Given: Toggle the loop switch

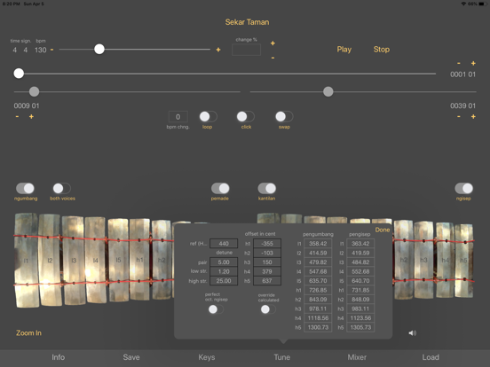Looking at the screenshot, I should [x=208, y=117].
